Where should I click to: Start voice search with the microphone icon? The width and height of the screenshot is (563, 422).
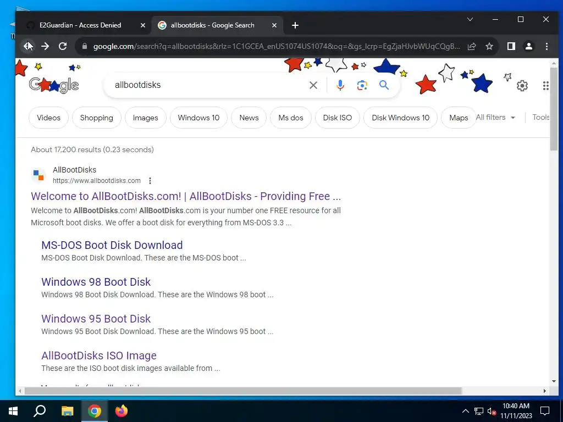340,85
